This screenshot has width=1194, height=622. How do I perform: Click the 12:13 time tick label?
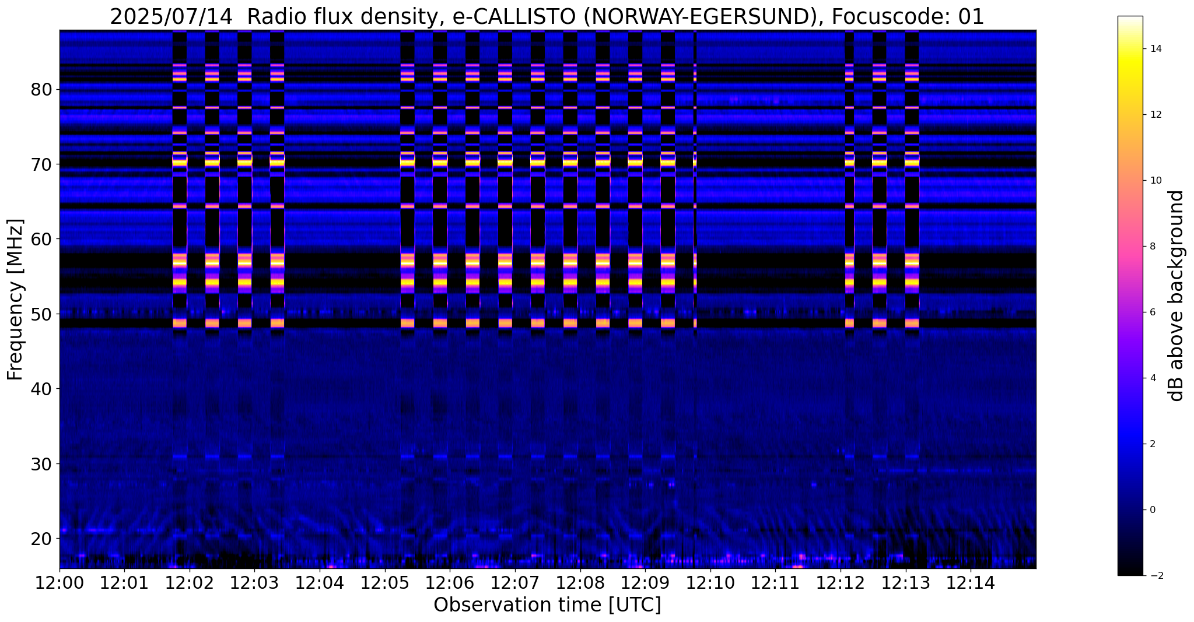point(906,582)
